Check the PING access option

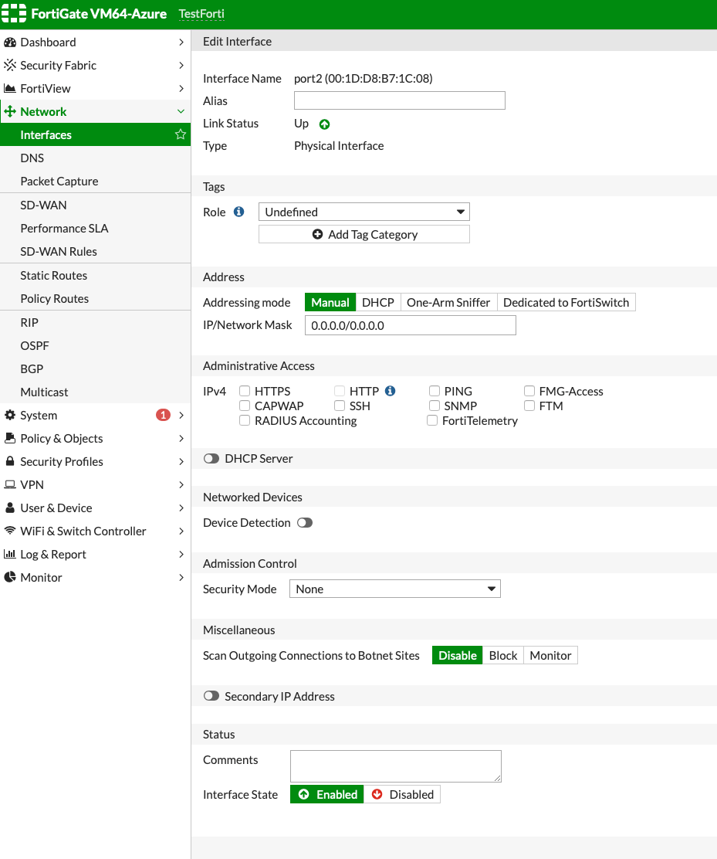tap(434, 391)
